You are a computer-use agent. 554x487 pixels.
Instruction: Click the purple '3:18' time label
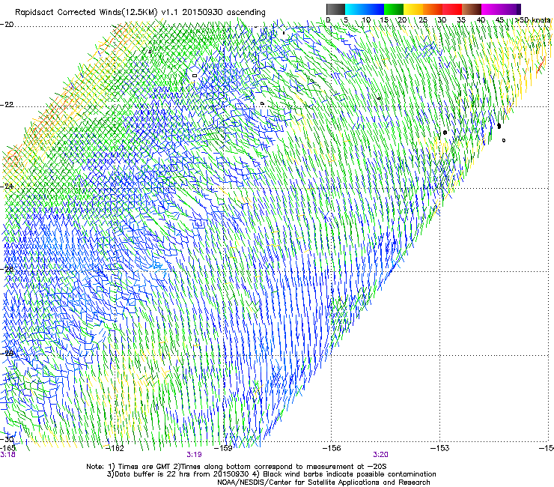(x=7, y=455)
